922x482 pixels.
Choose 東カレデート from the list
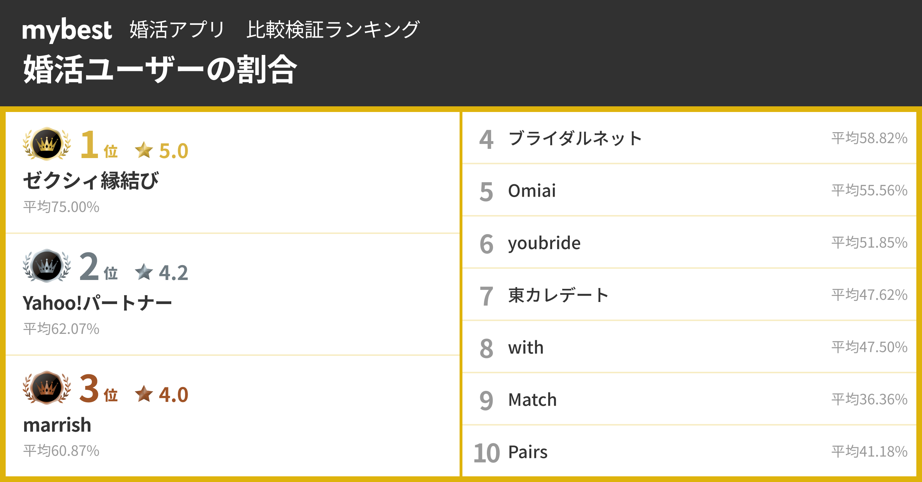pos(559,295)
